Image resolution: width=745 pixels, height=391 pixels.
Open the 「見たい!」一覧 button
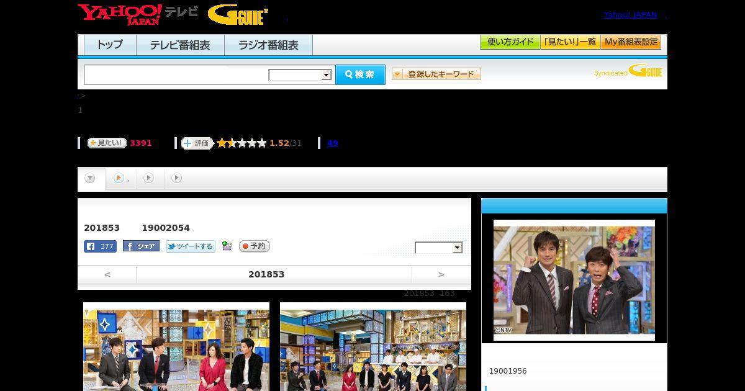[x=571, y=42]
